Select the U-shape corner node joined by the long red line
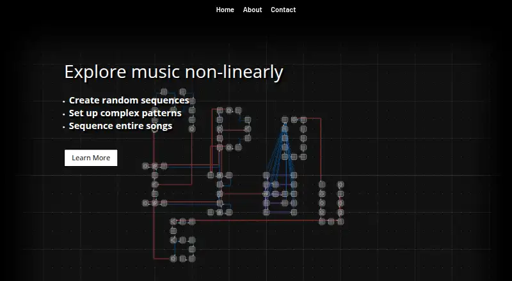Viewport: 512px width, 281px height. click(322, 222)
